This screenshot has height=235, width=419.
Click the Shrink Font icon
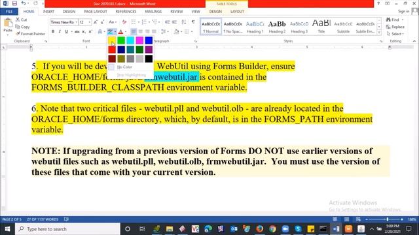(102, 22)
